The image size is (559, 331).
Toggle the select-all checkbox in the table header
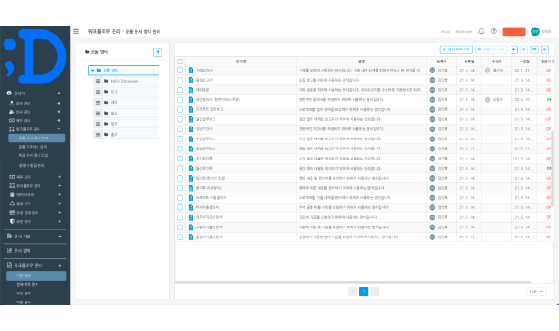point(180,61)
